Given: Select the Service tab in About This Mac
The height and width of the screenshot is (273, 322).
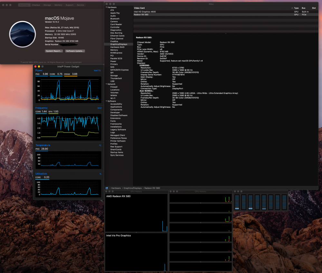Looking at the screenshot, I should [x=80, y=5].
